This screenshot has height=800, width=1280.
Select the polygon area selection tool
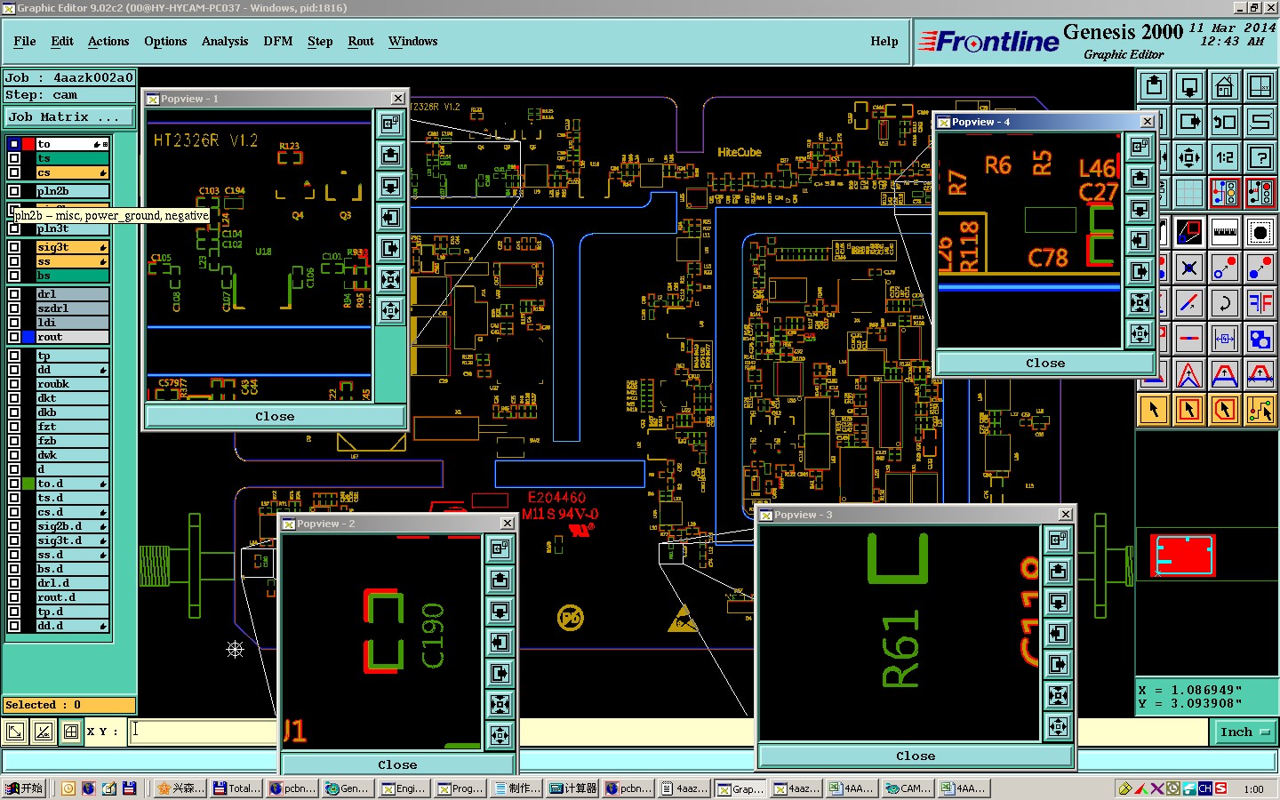coord(1225,410)
